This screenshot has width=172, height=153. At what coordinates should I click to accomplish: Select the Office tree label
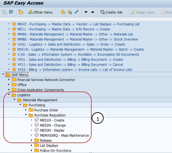point(22,85)
